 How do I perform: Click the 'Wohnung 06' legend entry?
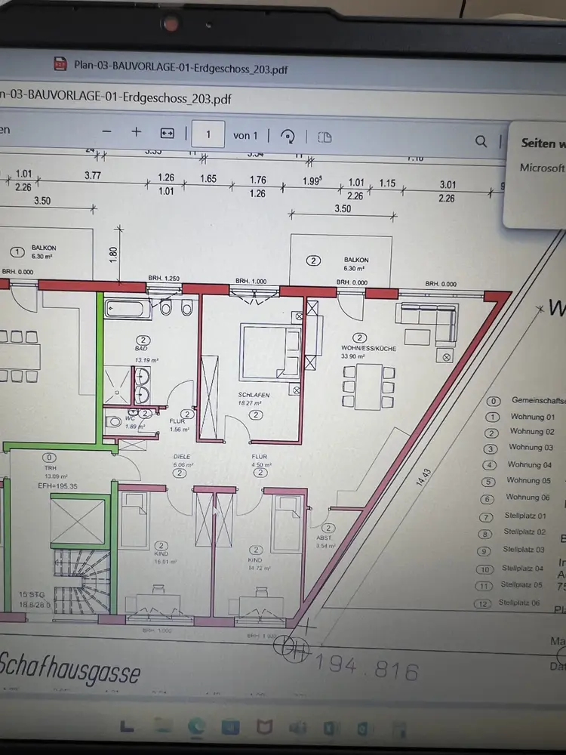[528, 498]
